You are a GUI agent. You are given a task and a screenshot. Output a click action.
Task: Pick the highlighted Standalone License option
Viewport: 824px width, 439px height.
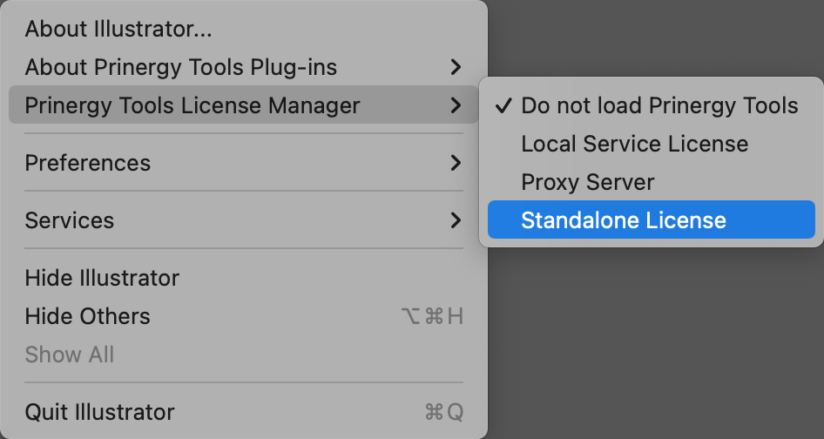click(624, 220)
